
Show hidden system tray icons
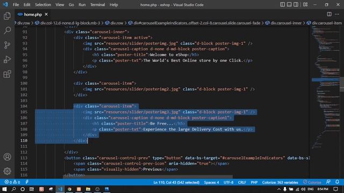(x=278, y=189)
